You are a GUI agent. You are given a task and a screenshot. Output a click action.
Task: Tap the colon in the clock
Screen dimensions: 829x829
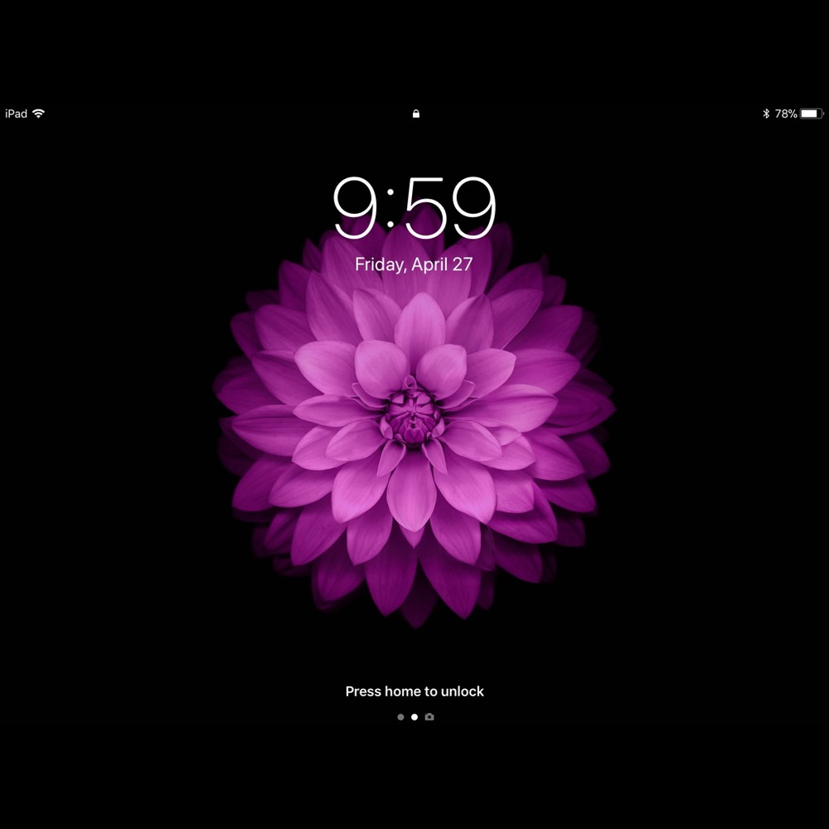(395, 210)
